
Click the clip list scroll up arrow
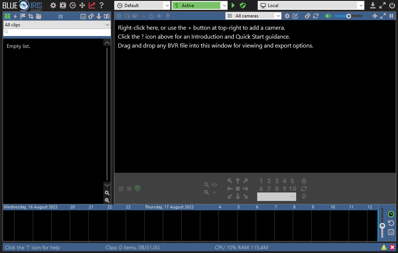click(x=107, y=43)
